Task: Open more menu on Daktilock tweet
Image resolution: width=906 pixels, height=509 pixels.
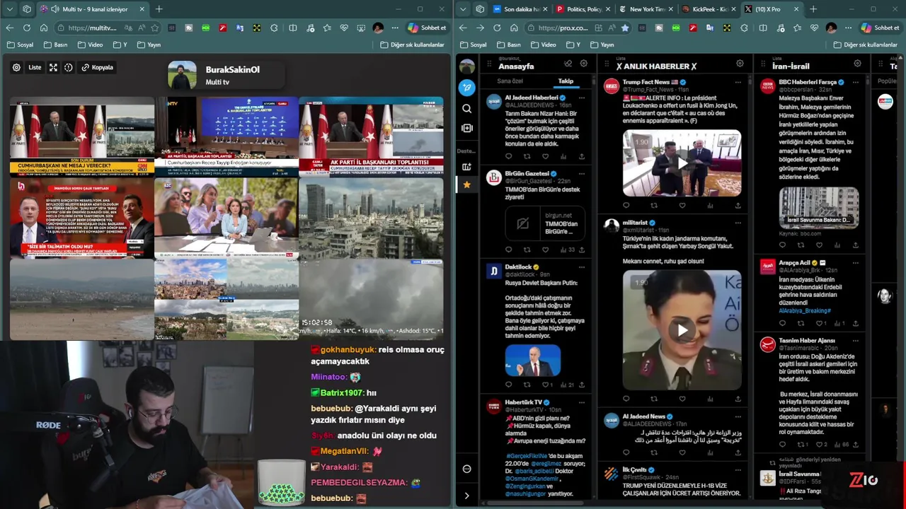Action: (582, 267)
